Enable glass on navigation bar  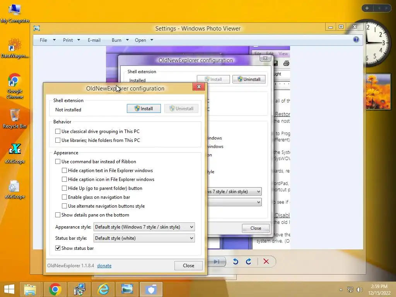click(x=65, y=197)
